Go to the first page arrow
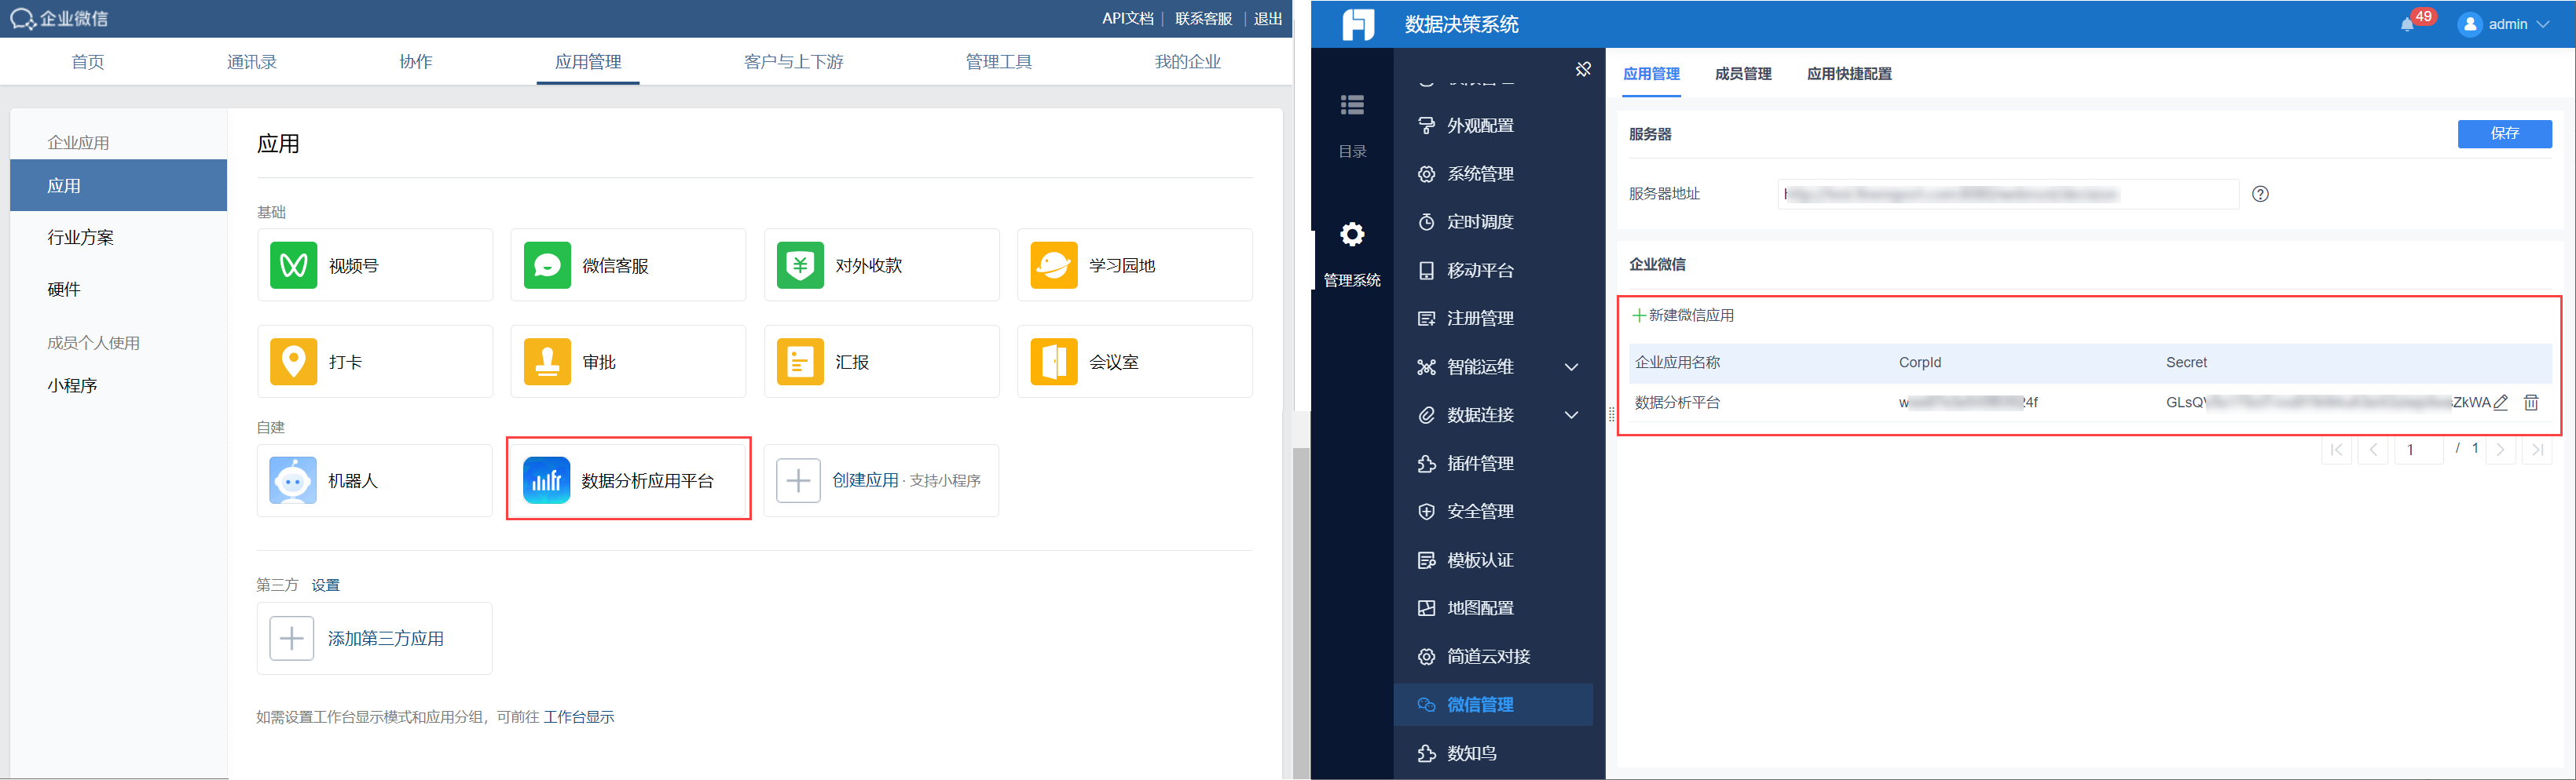Image resolution: width=2576 pixels, height=780 pixels. 2336,450
